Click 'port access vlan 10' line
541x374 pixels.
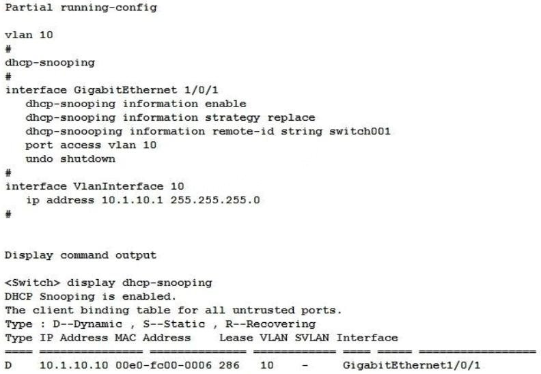coord(91,145)
